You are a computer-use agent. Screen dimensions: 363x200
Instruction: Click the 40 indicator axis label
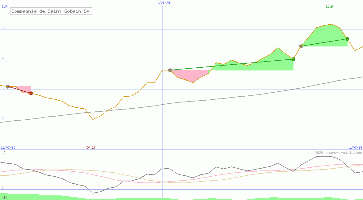pyautogui.click(x=3, y=153)
